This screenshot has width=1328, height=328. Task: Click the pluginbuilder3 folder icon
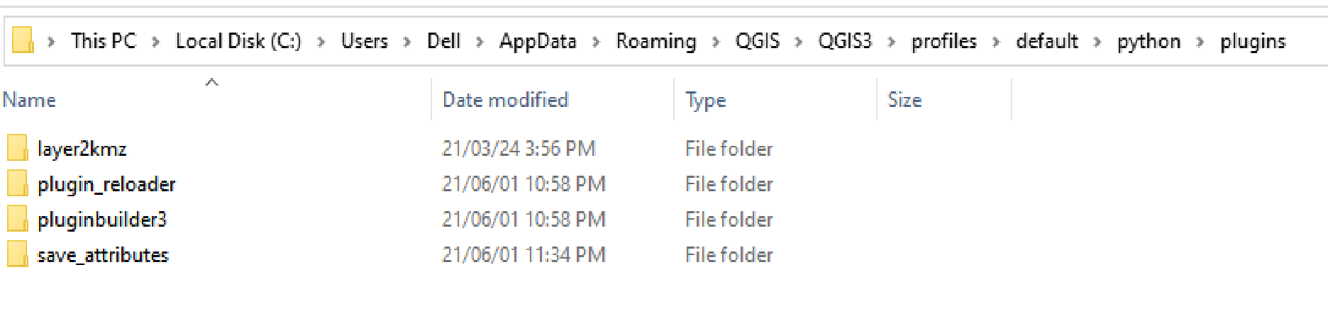click(18, 220)
